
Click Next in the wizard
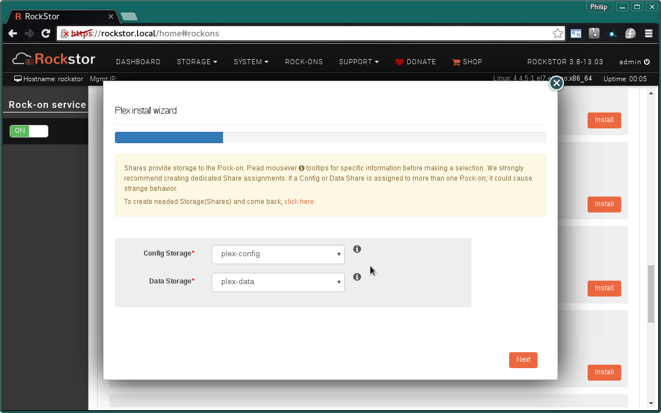coord(523,360)
